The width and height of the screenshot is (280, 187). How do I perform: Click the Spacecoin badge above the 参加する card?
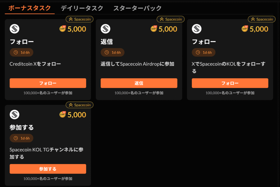point(80,105)
